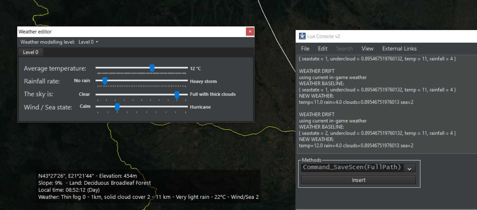477x210 pixels.
Task: Click the 'Slope: 9%' land info line
Action: (94, 183)
